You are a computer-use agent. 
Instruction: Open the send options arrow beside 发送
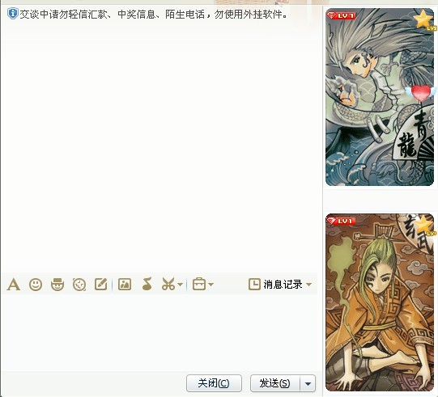308,383
